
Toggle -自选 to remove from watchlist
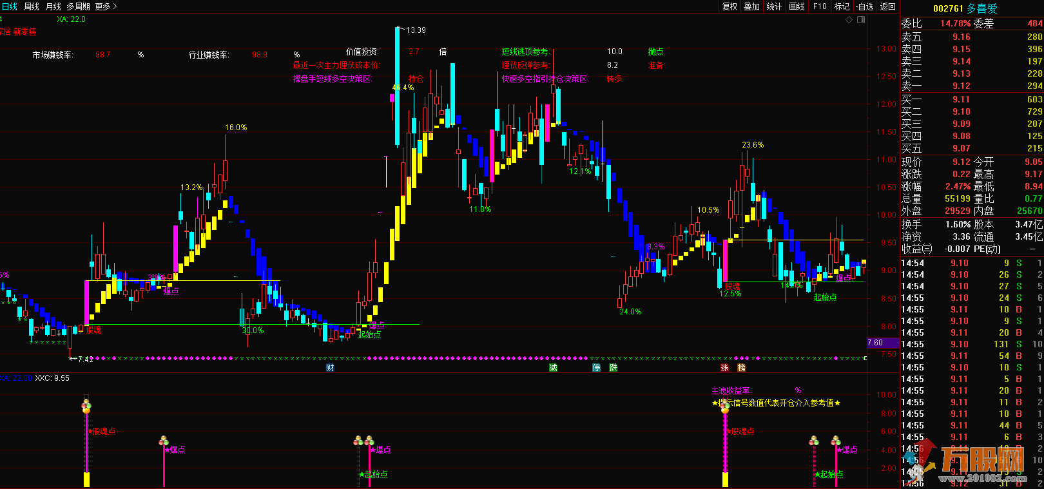click(865, 6)
